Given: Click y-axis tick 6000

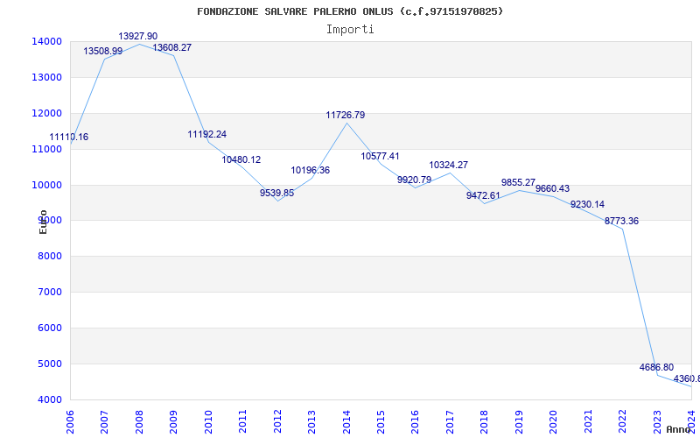Looking at the screenshot, I should tap(49, 328).
